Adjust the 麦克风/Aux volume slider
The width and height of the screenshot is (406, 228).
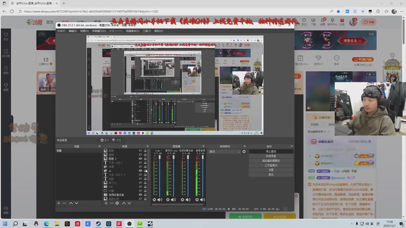point(174,176)
